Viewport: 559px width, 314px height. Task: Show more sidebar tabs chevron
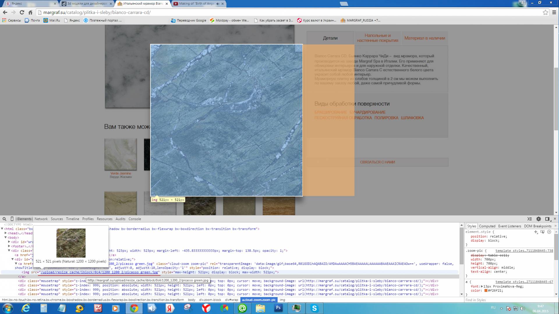(x=556, y=226)
